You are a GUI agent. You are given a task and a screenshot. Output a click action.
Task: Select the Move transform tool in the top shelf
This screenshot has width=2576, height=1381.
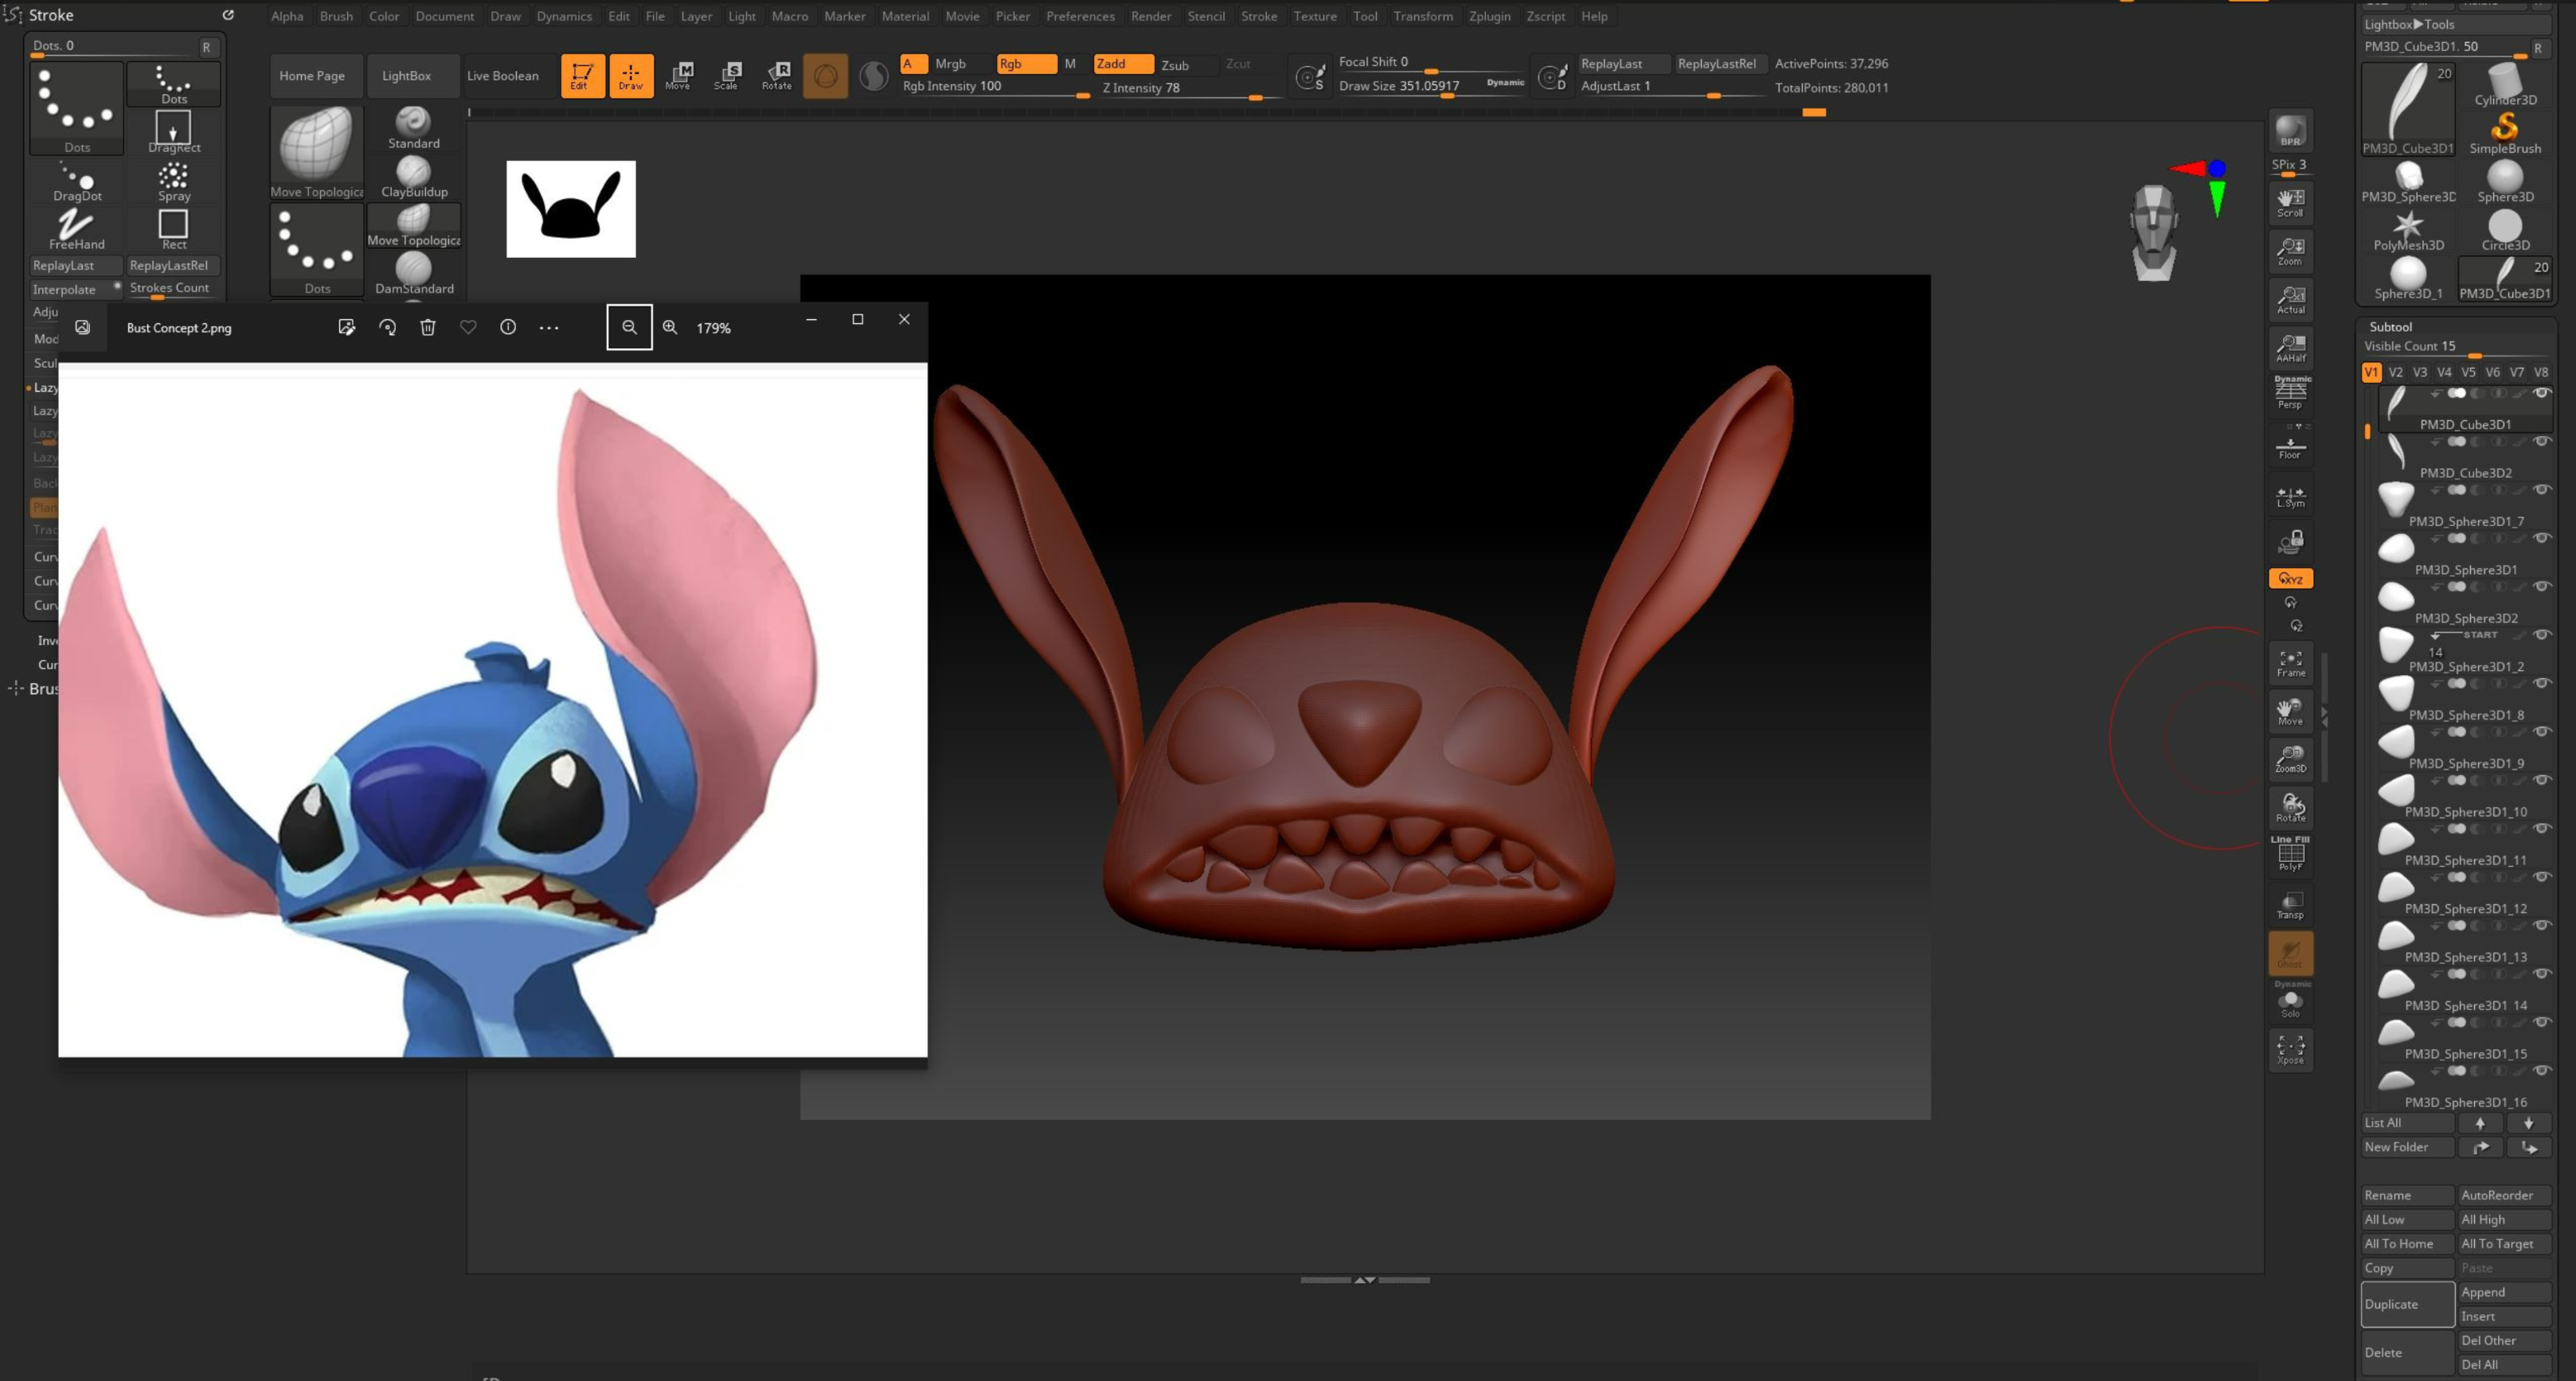coord(680,75)
